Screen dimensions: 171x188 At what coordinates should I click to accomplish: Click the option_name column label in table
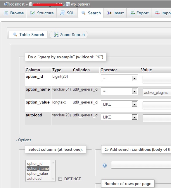click(38, 89)
